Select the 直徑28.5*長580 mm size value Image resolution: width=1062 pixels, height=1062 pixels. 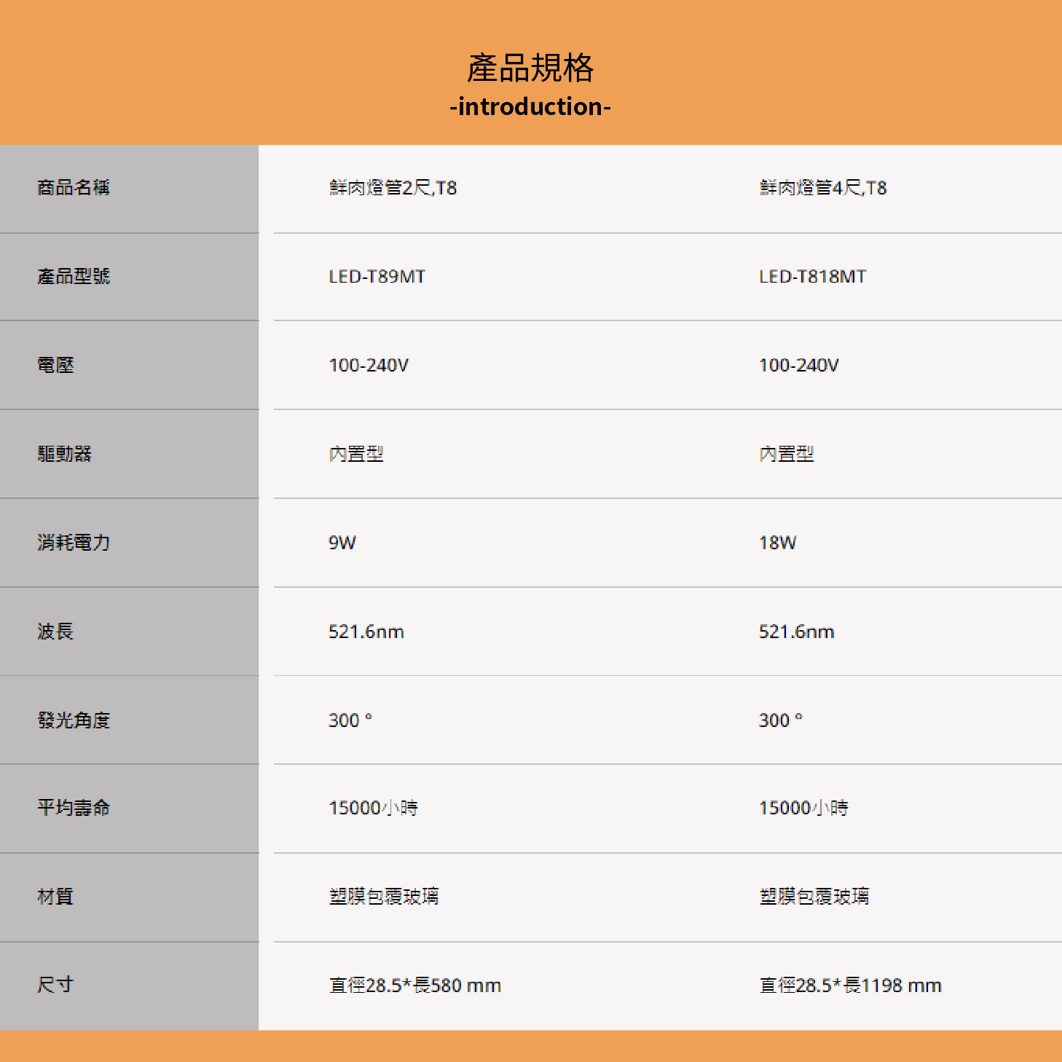tap(415, 986)
